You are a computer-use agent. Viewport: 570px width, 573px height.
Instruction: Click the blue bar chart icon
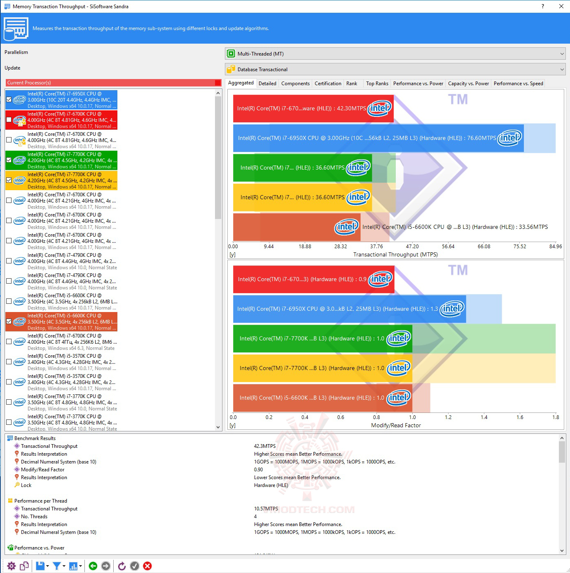[73, 566]
